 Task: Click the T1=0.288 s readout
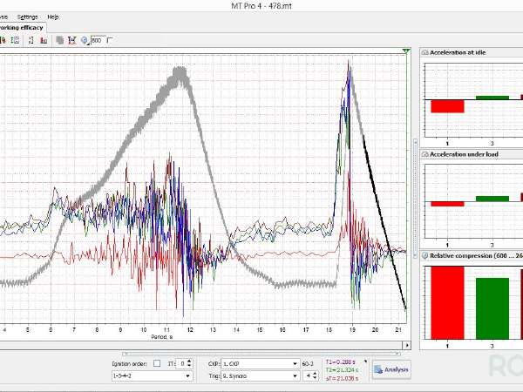(341, 362)
